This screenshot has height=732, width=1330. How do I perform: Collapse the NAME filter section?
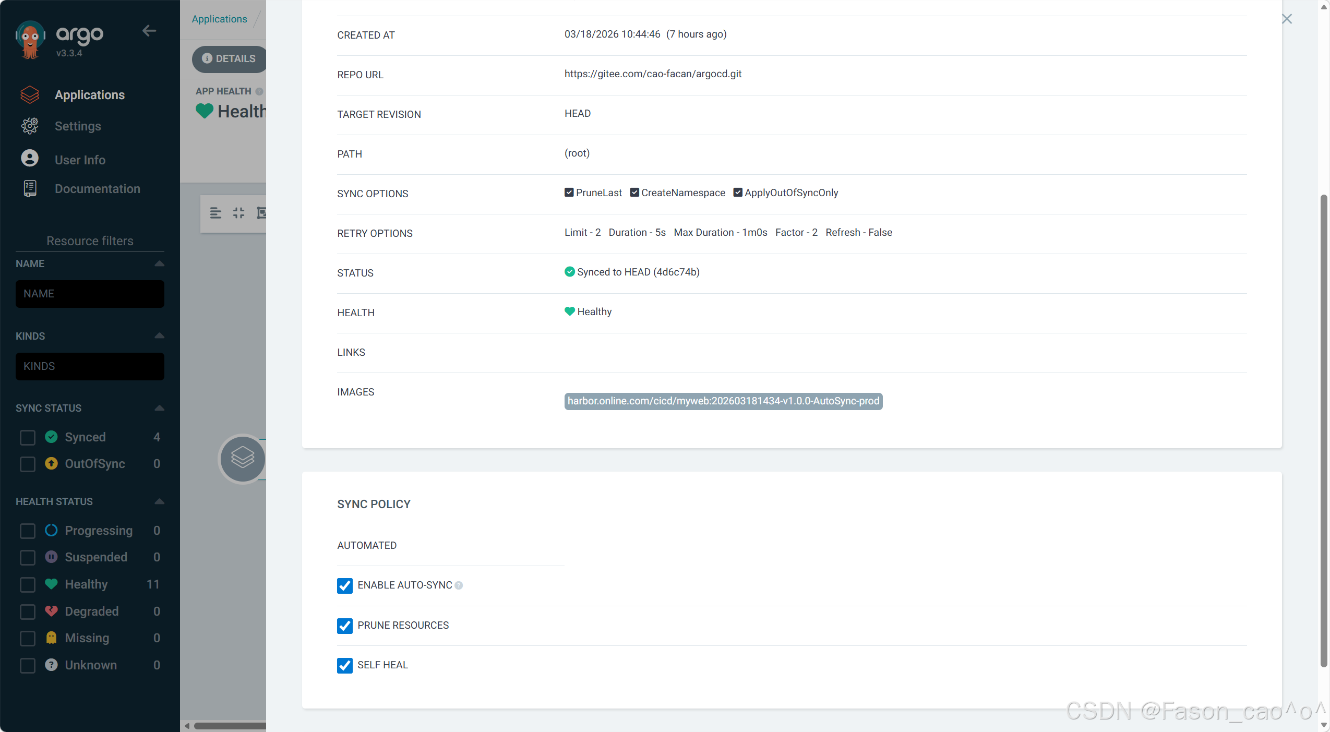pyautogui.click(x=160, y=263)
